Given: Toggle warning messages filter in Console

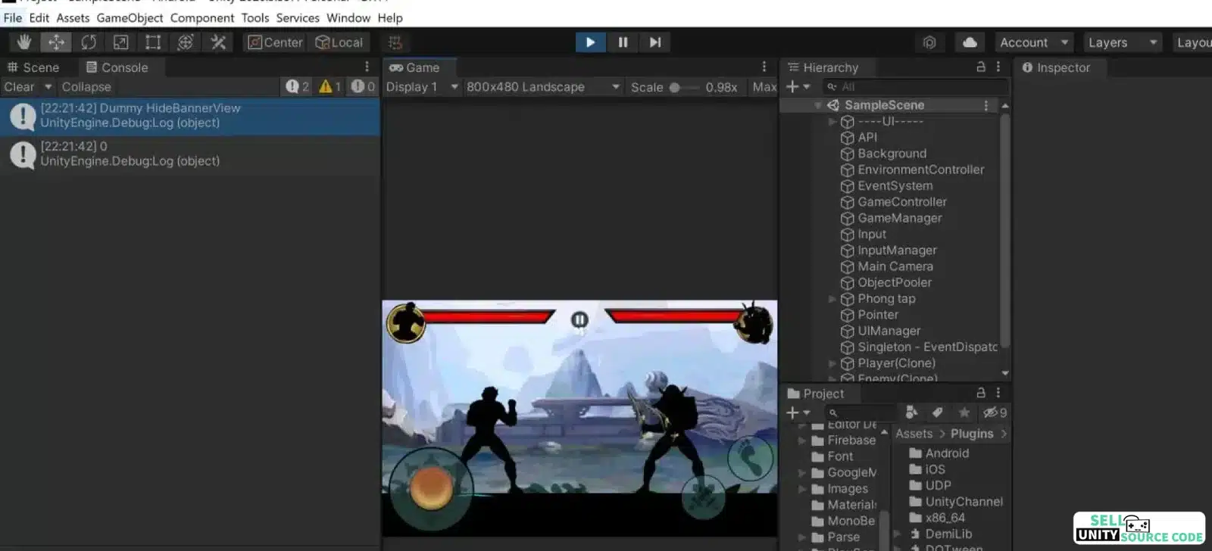Looking at the screenshot, I should click(330, 87).
